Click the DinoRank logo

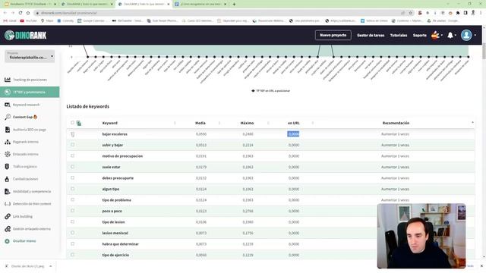point(25,36)
